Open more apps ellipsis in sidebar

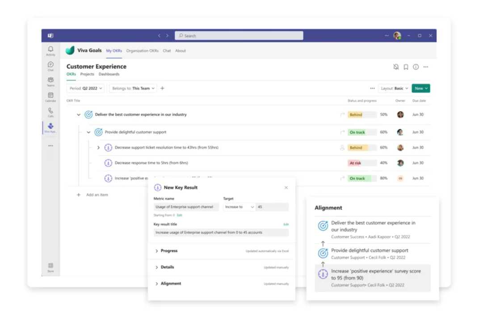(50, 146)
